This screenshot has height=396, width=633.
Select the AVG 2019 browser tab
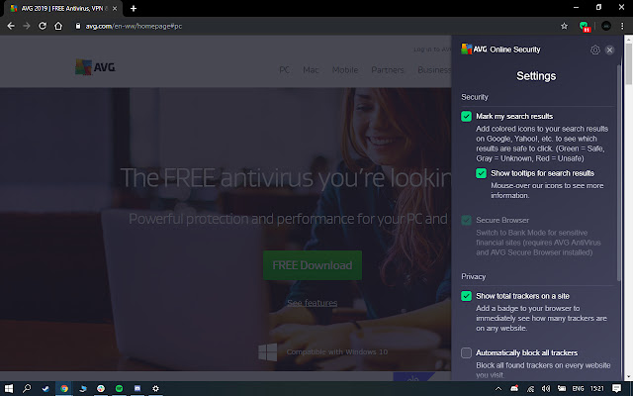coord(61,8)
